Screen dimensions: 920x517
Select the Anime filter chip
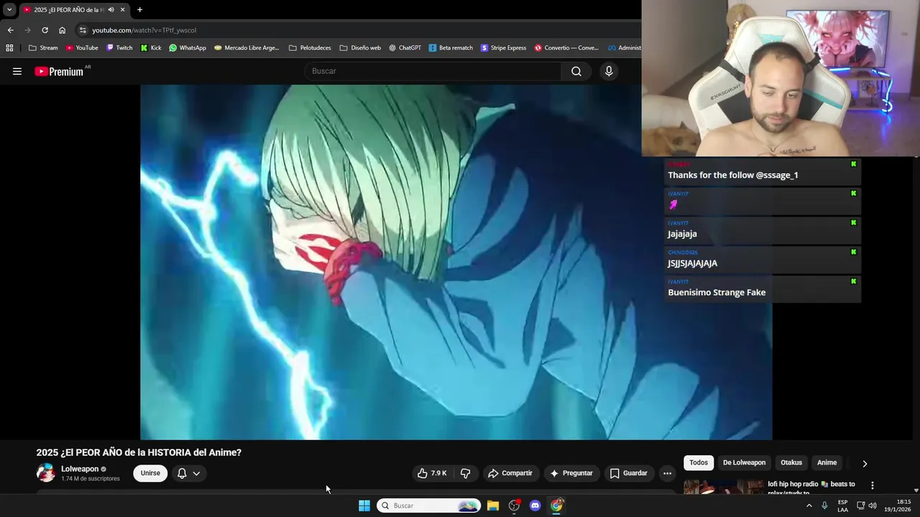click(827, 462)
